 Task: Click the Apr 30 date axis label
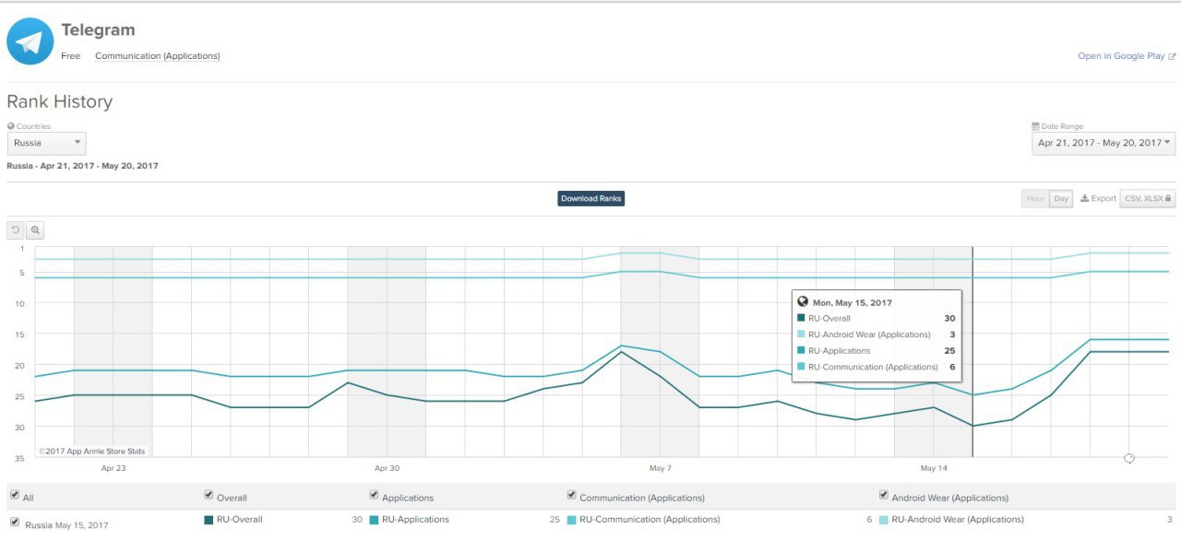pyautogui.click(x=387, y=468)
